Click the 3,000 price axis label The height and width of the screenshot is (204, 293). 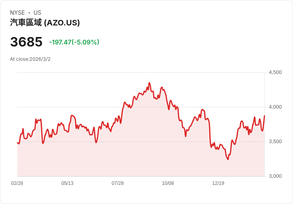(x=275, y=176)
